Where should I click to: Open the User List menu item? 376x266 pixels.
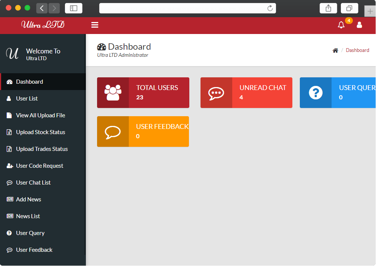coord(43,99)
